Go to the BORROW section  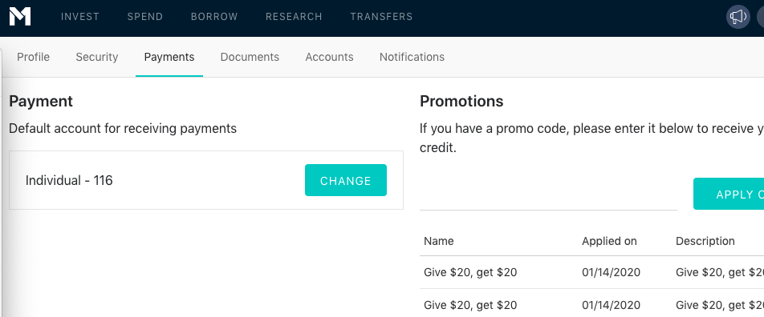[x=214, y=17]
